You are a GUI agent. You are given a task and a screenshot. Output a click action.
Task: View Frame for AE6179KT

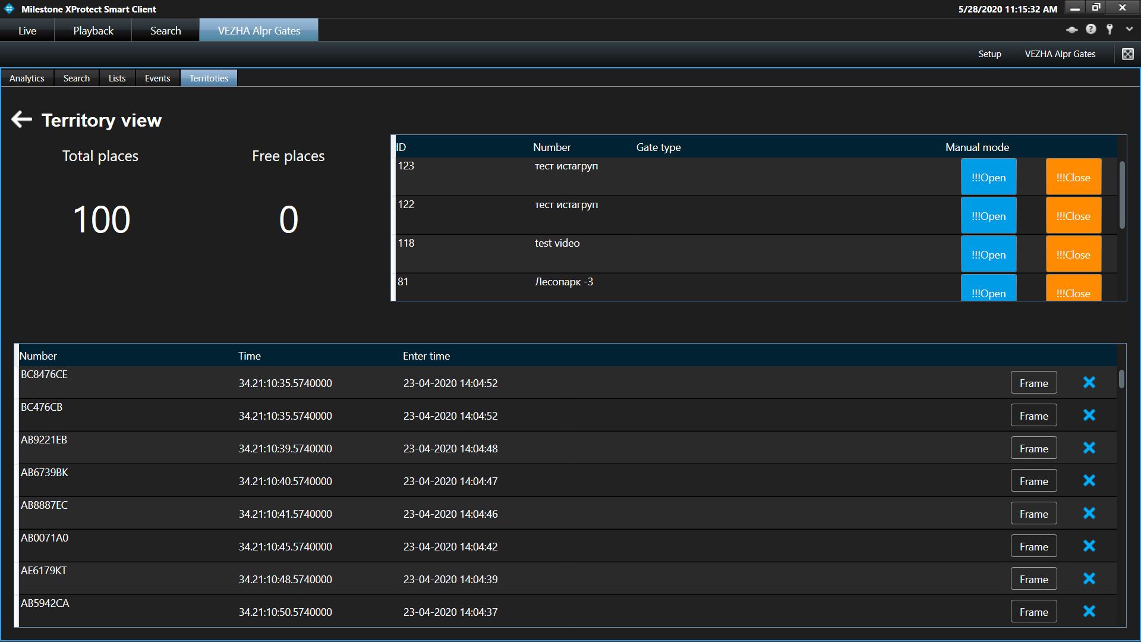pyautogui.click(x=1033, y=579)
